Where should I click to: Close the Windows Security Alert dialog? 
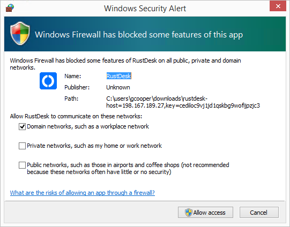pos(278,6)
